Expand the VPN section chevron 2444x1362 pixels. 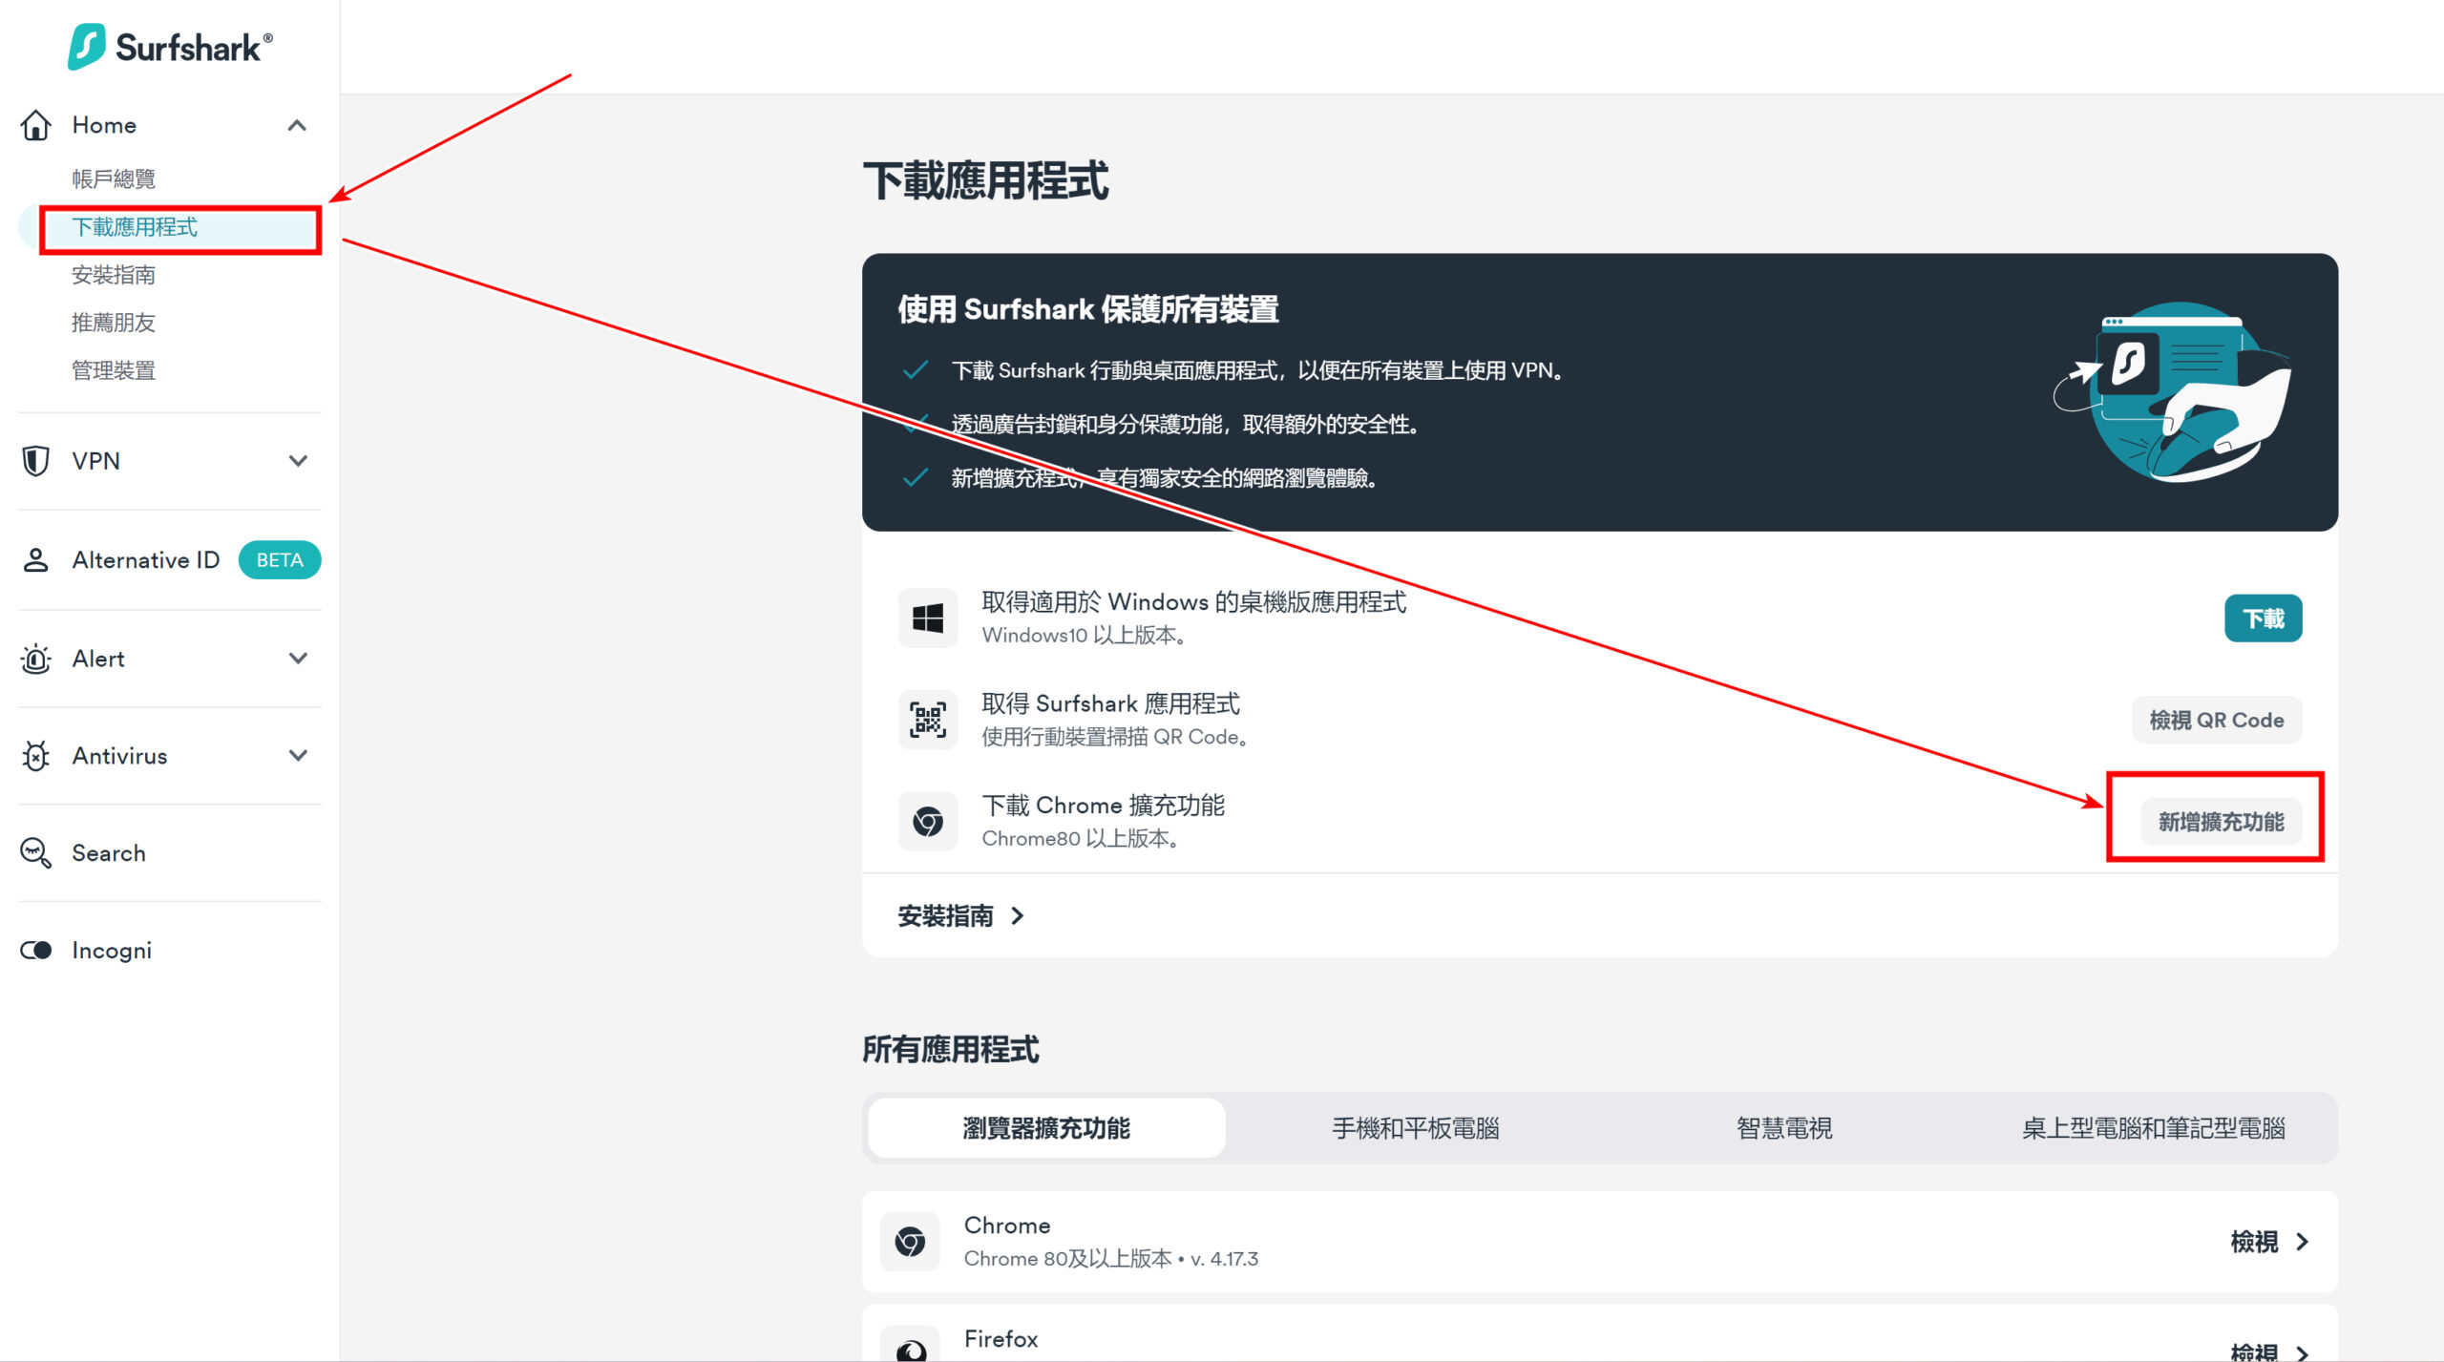coord(298,461)
